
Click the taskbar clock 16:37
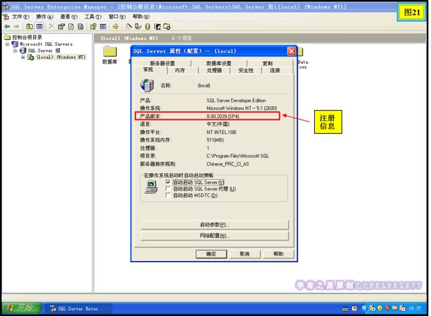pos(415,309)
